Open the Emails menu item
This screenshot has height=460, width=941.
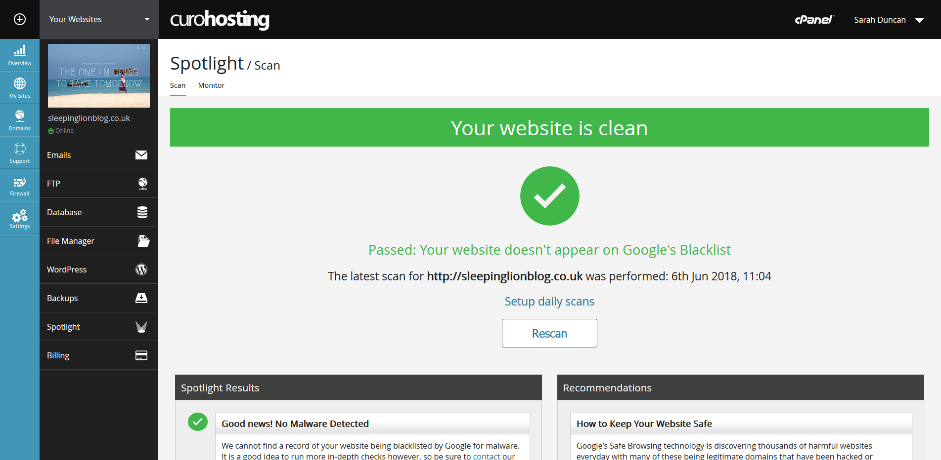coord(99,155)
